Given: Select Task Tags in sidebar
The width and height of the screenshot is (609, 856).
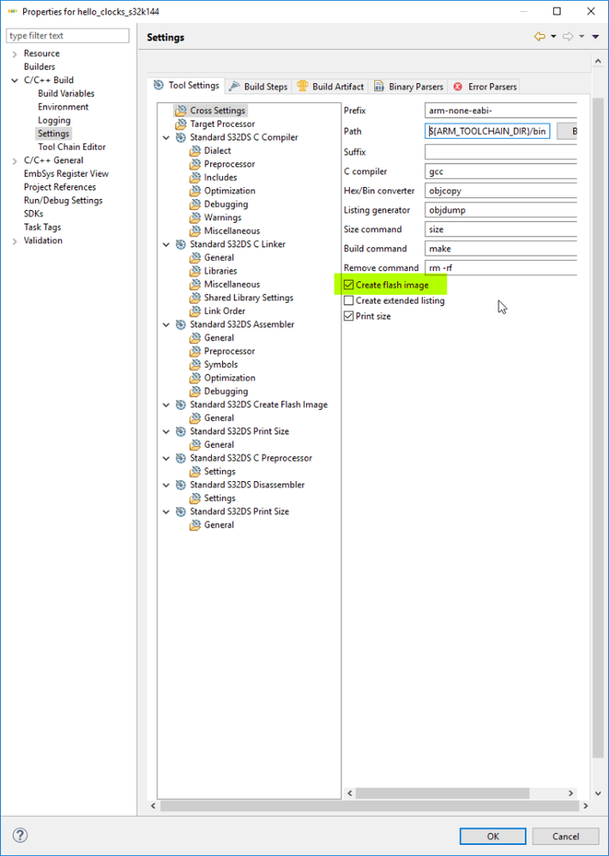Looking at the screenshot, I should (43, 227).
